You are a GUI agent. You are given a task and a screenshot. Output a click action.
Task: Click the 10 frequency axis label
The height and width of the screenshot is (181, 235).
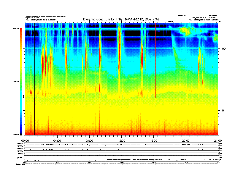[x=223, y=111]
